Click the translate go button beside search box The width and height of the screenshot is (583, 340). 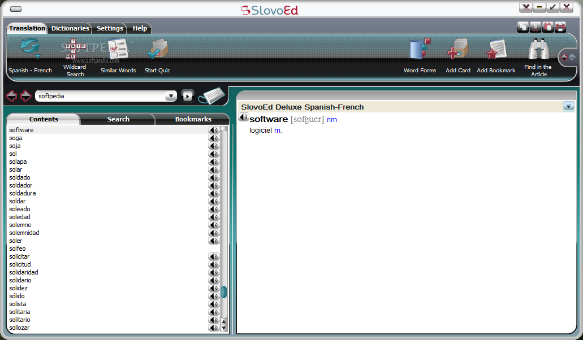click(187, 96)
